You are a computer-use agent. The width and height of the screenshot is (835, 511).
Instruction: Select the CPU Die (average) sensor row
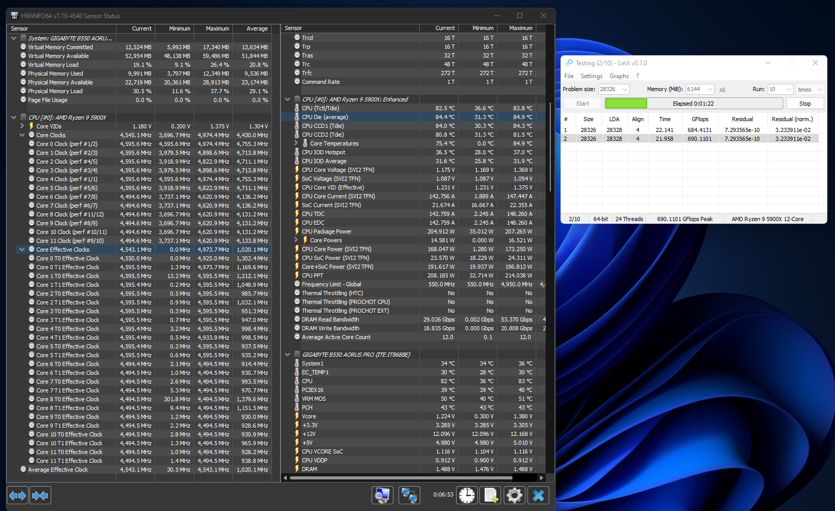pyautogui.click(x=325, y=117)
